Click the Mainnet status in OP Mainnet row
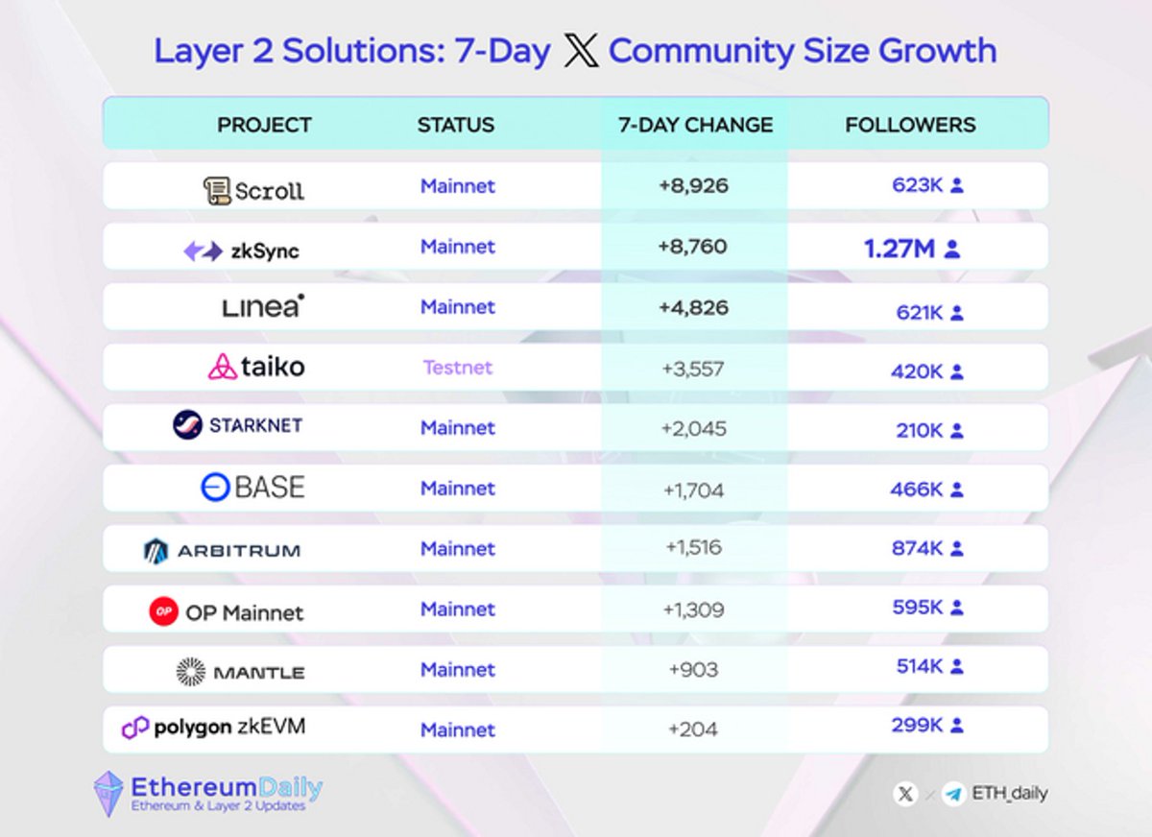This screenshot has width=1152, height=837. [x=458, y=609]
